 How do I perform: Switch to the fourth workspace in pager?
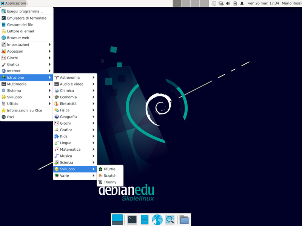tap(204, 3)
